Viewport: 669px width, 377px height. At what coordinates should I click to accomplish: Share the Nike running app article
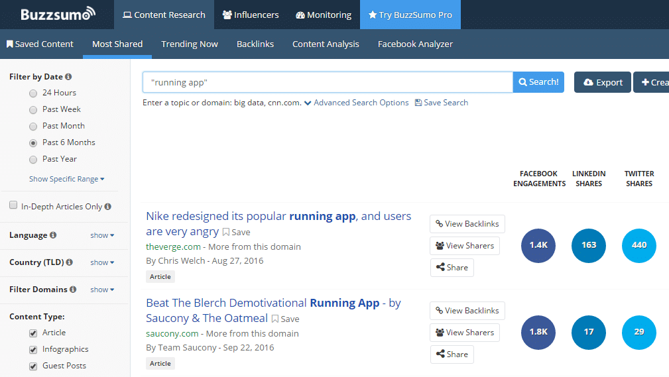tap(452, 268)
